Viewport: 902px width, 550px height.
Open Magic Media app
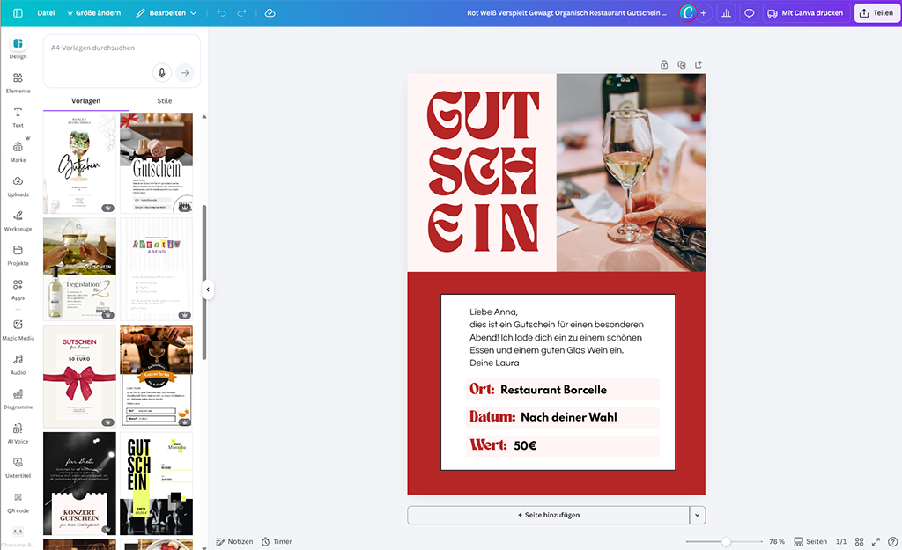click(x=18, y=330)
